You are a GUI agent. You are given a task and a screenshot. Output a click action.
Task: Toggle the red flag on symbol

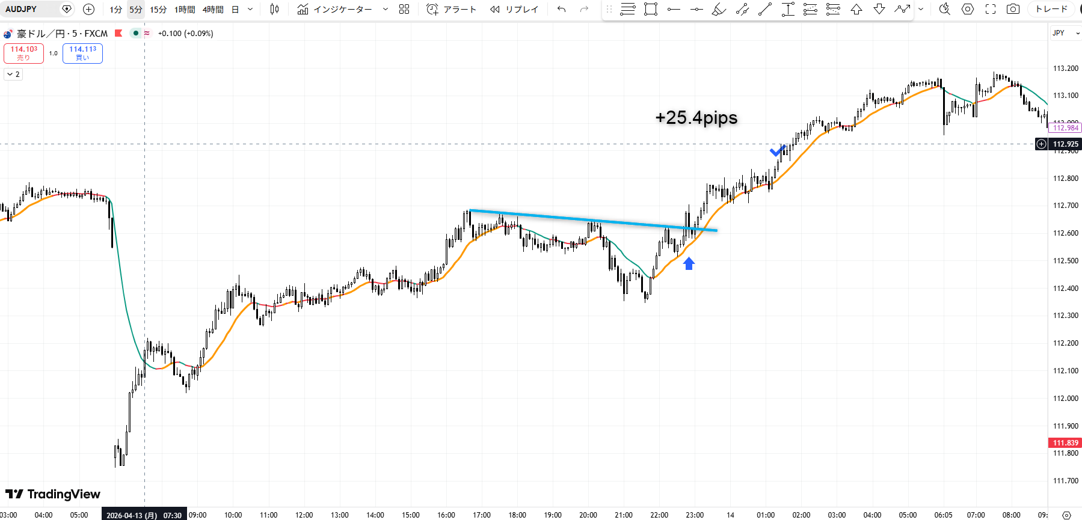tap(118, 33)
